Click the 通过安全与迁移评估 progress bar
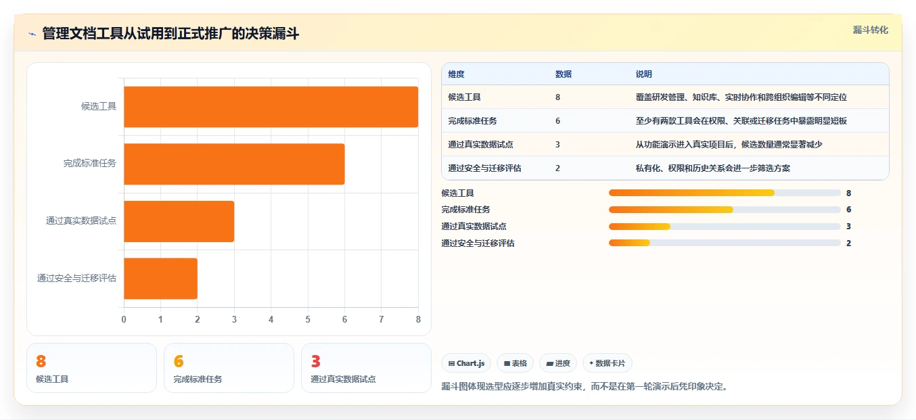916x420 pixels. 725,243
